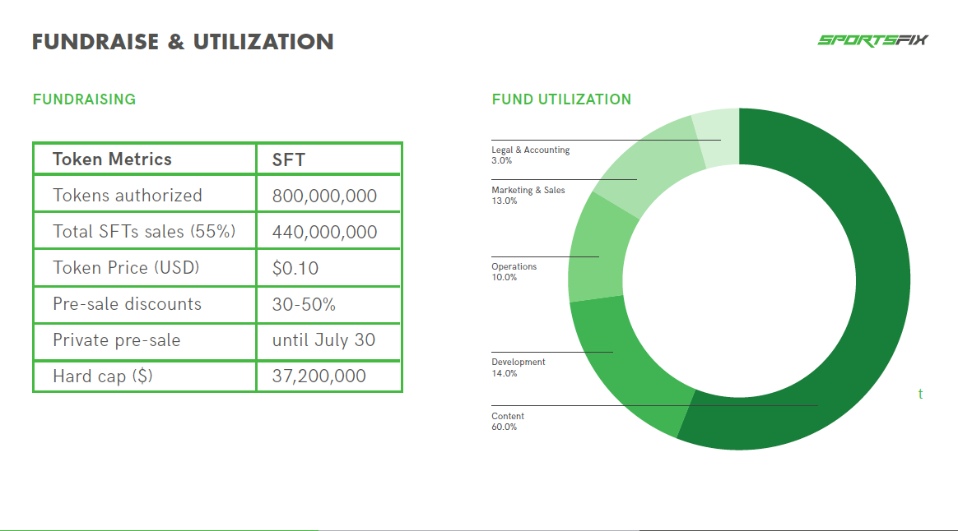Click the Development 14.0% label
The image size is (958, 531).
click(519, 367)
